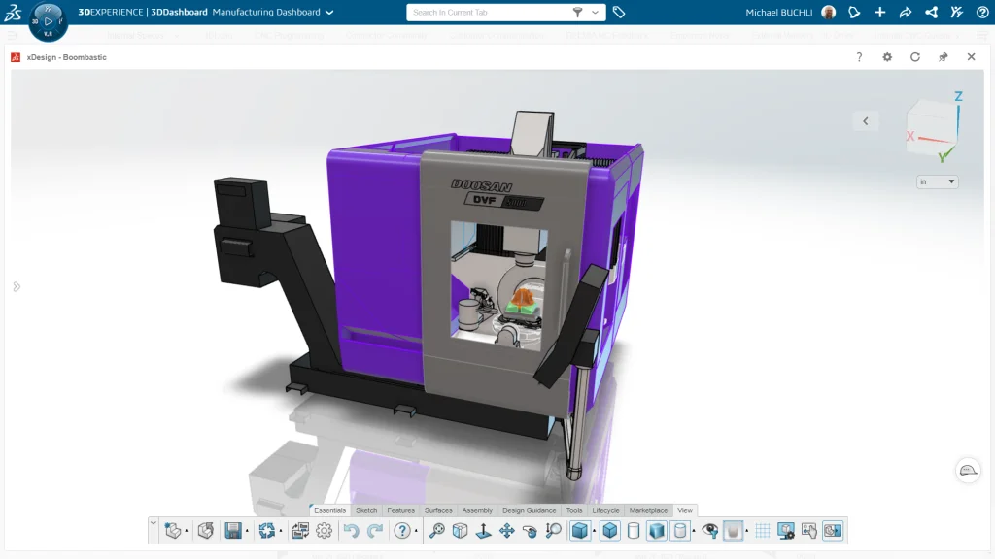The height and width of the screenshot is (559, 995).
Task: Switch to the Sketch tab
Action: [x=366, y=510]
